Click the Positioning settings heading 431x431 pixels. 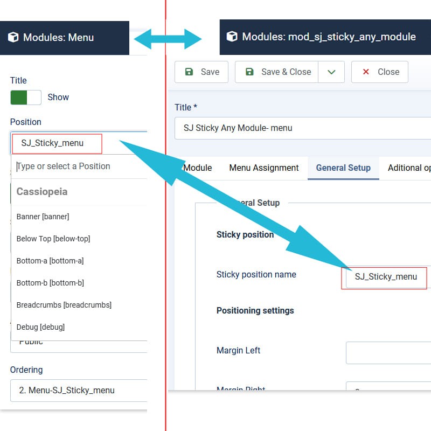[255, 311]
